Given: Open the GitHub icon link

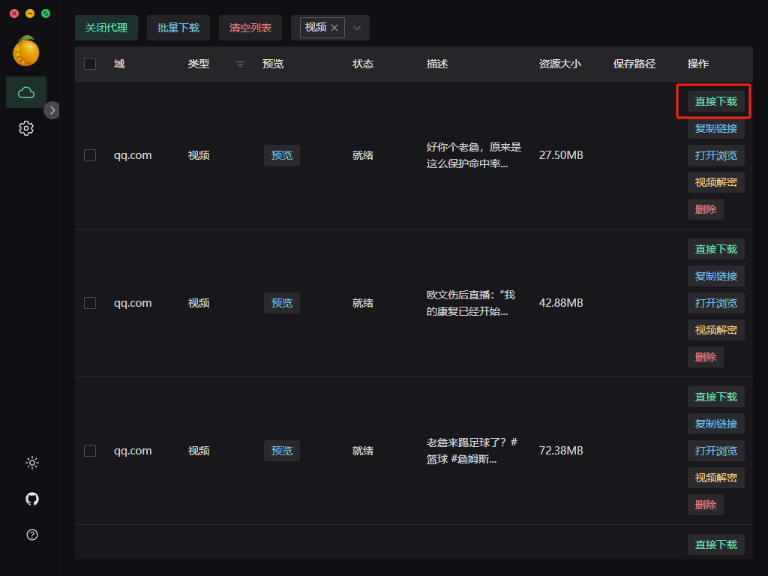Looking at the screenshot, I should 32,499.
